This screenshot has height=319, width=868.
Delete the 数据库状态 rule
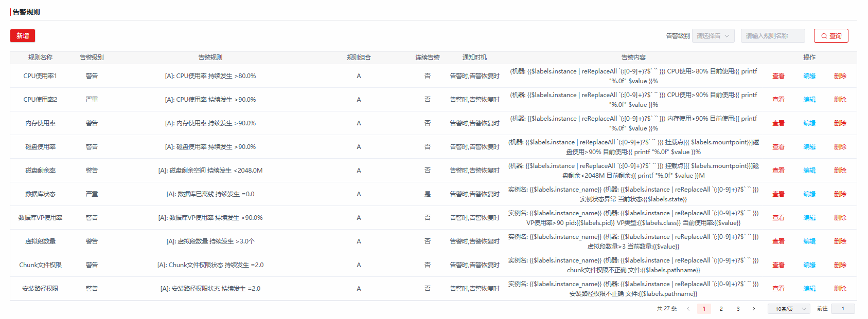pos(840,194)
